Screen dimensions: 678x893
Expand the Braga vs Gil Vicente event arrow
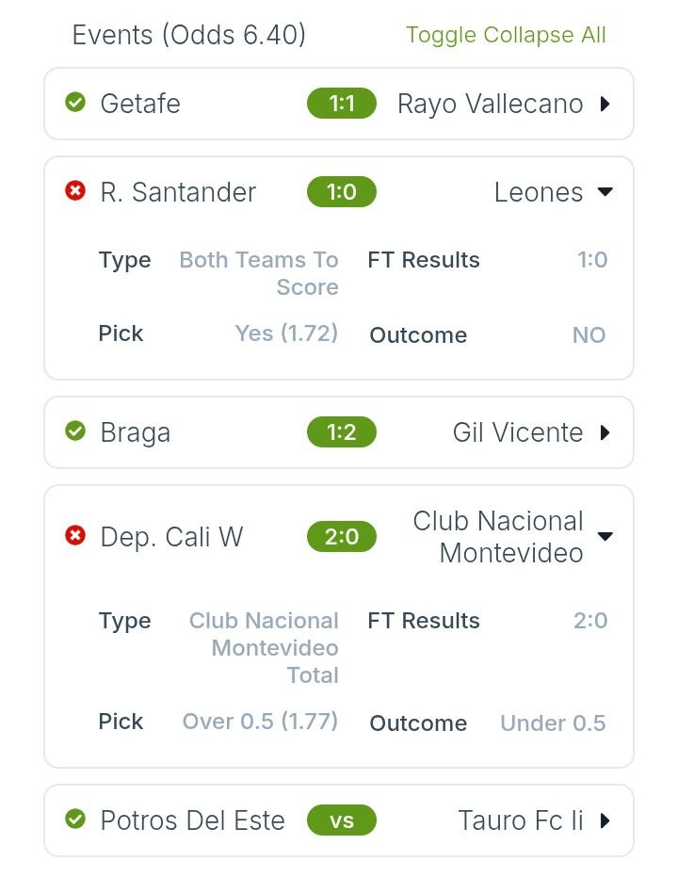(605, 432)
